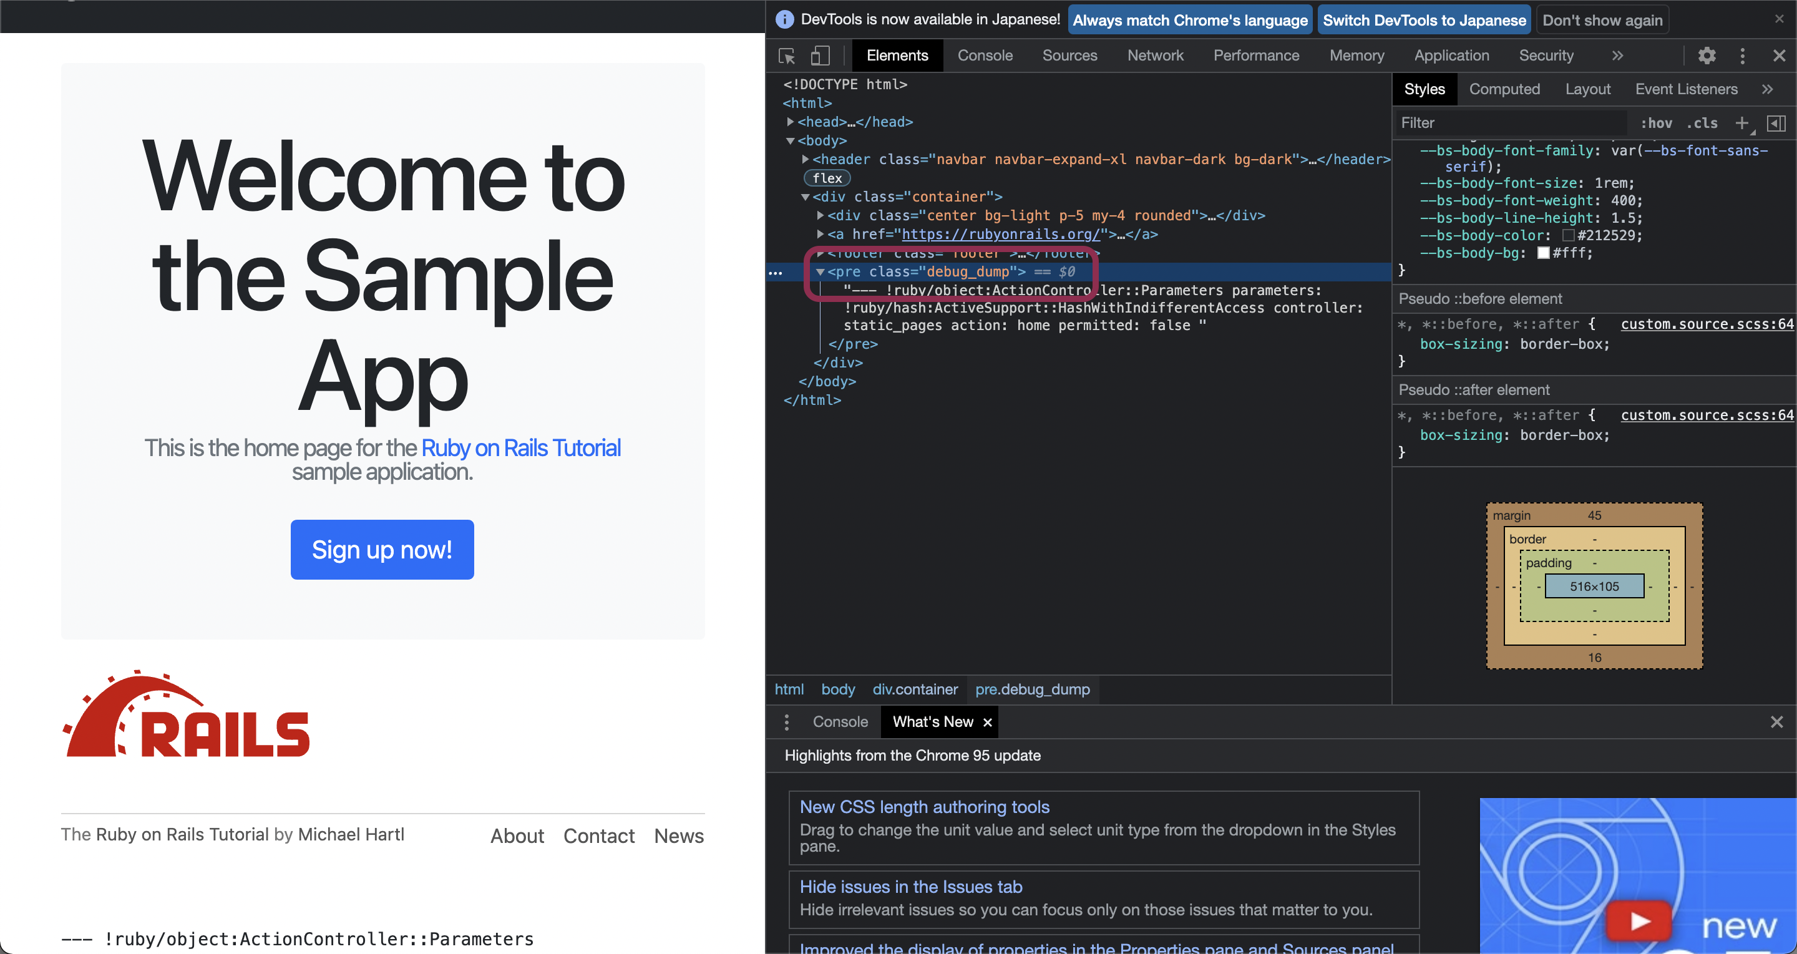This screenshot has height=954, width=1797.
Task: Add a new style rule with the + icon
Action: click(x=1743, y=123)
